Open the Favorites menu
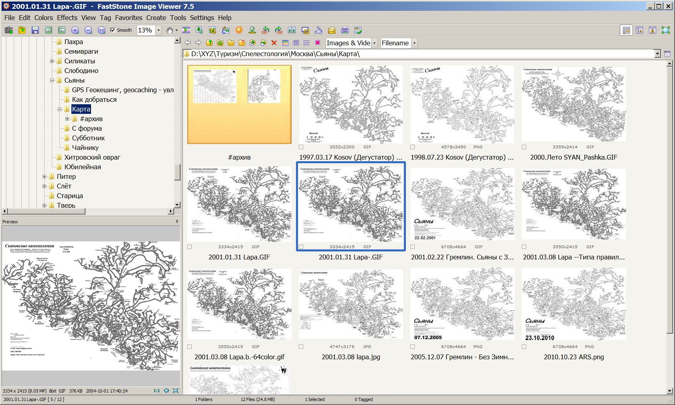Screen dimensions: 675x405 128,18
